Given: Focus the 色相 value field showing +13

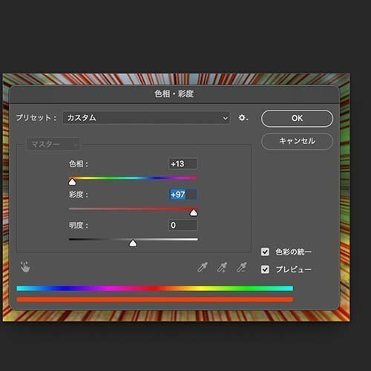Looking at the screenshot, I should coord(183,164).
